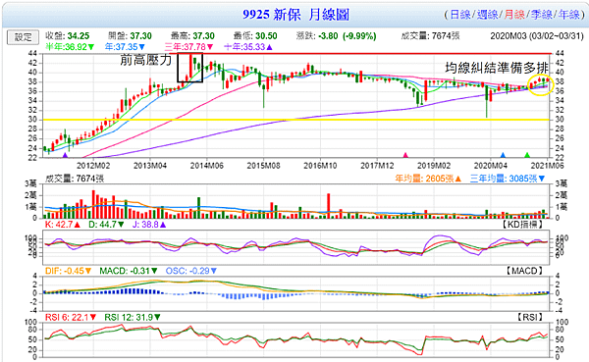Click the 設定 settings button
Image resolution: width=589 pixels, height=362 pixels.
click(x=23, y=37)
